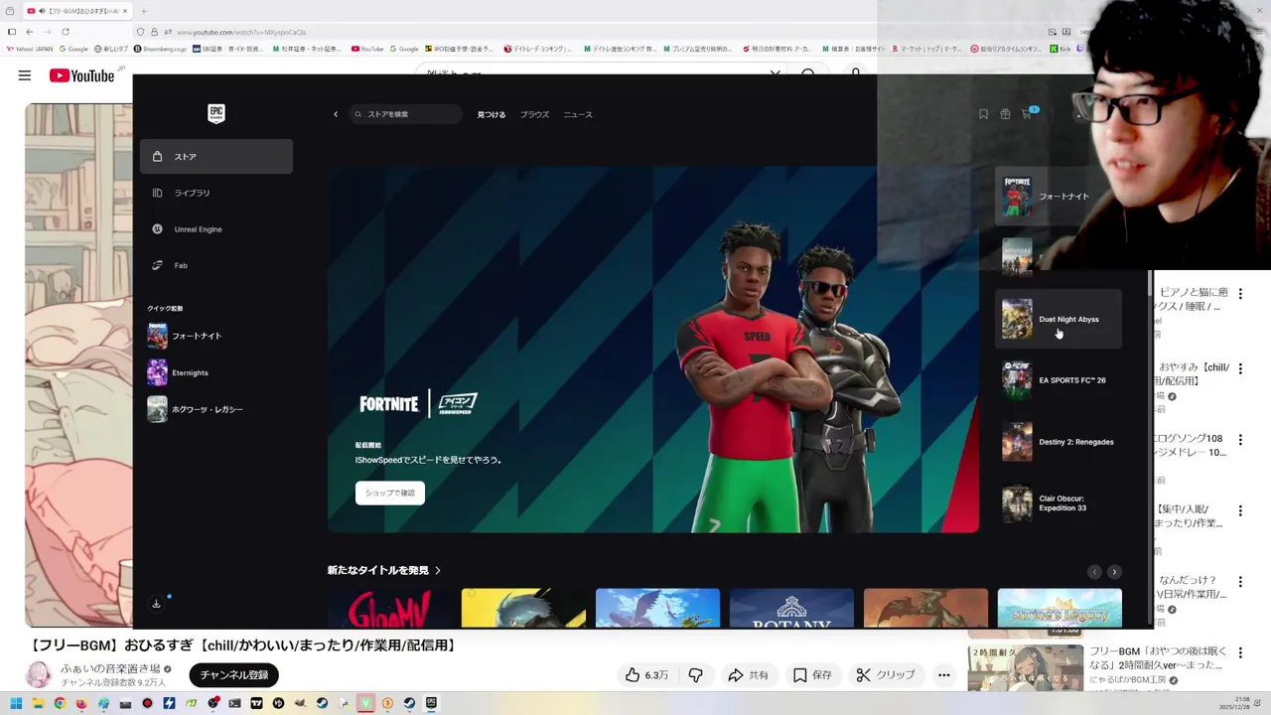Click the Epic Games logo in the launcher
1271x715 pixels.
click(x=215, y=113)
